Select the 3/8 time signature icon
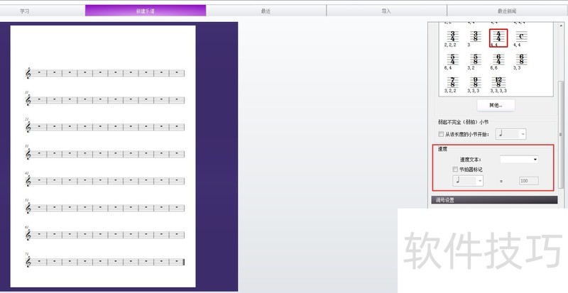568x293 pixels. click(x=476, y=35)
